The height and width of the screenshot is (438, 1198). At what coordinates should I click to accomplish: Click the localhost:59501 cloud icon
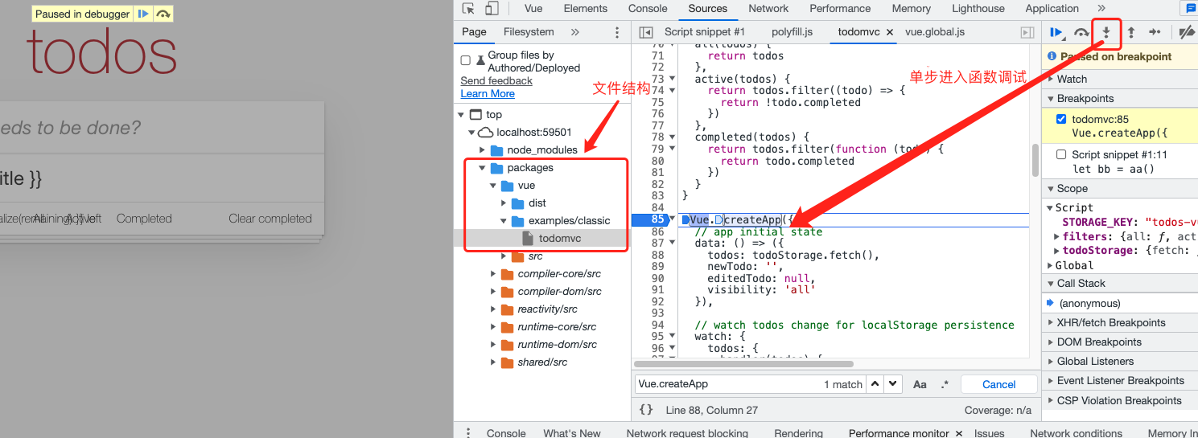click(x=485, y=133)
